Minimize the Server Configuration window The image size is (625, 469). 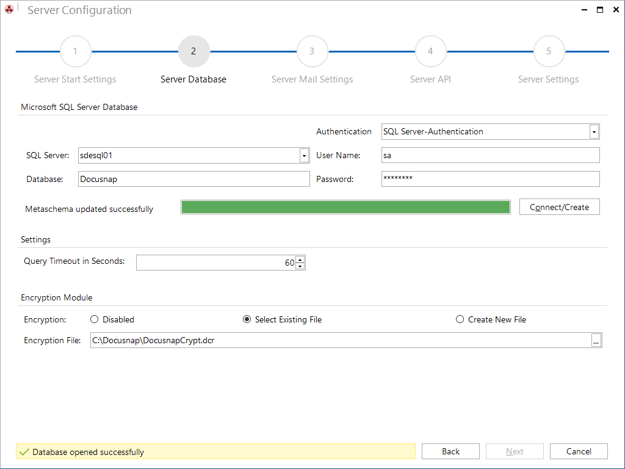click(x=584, y=10)
